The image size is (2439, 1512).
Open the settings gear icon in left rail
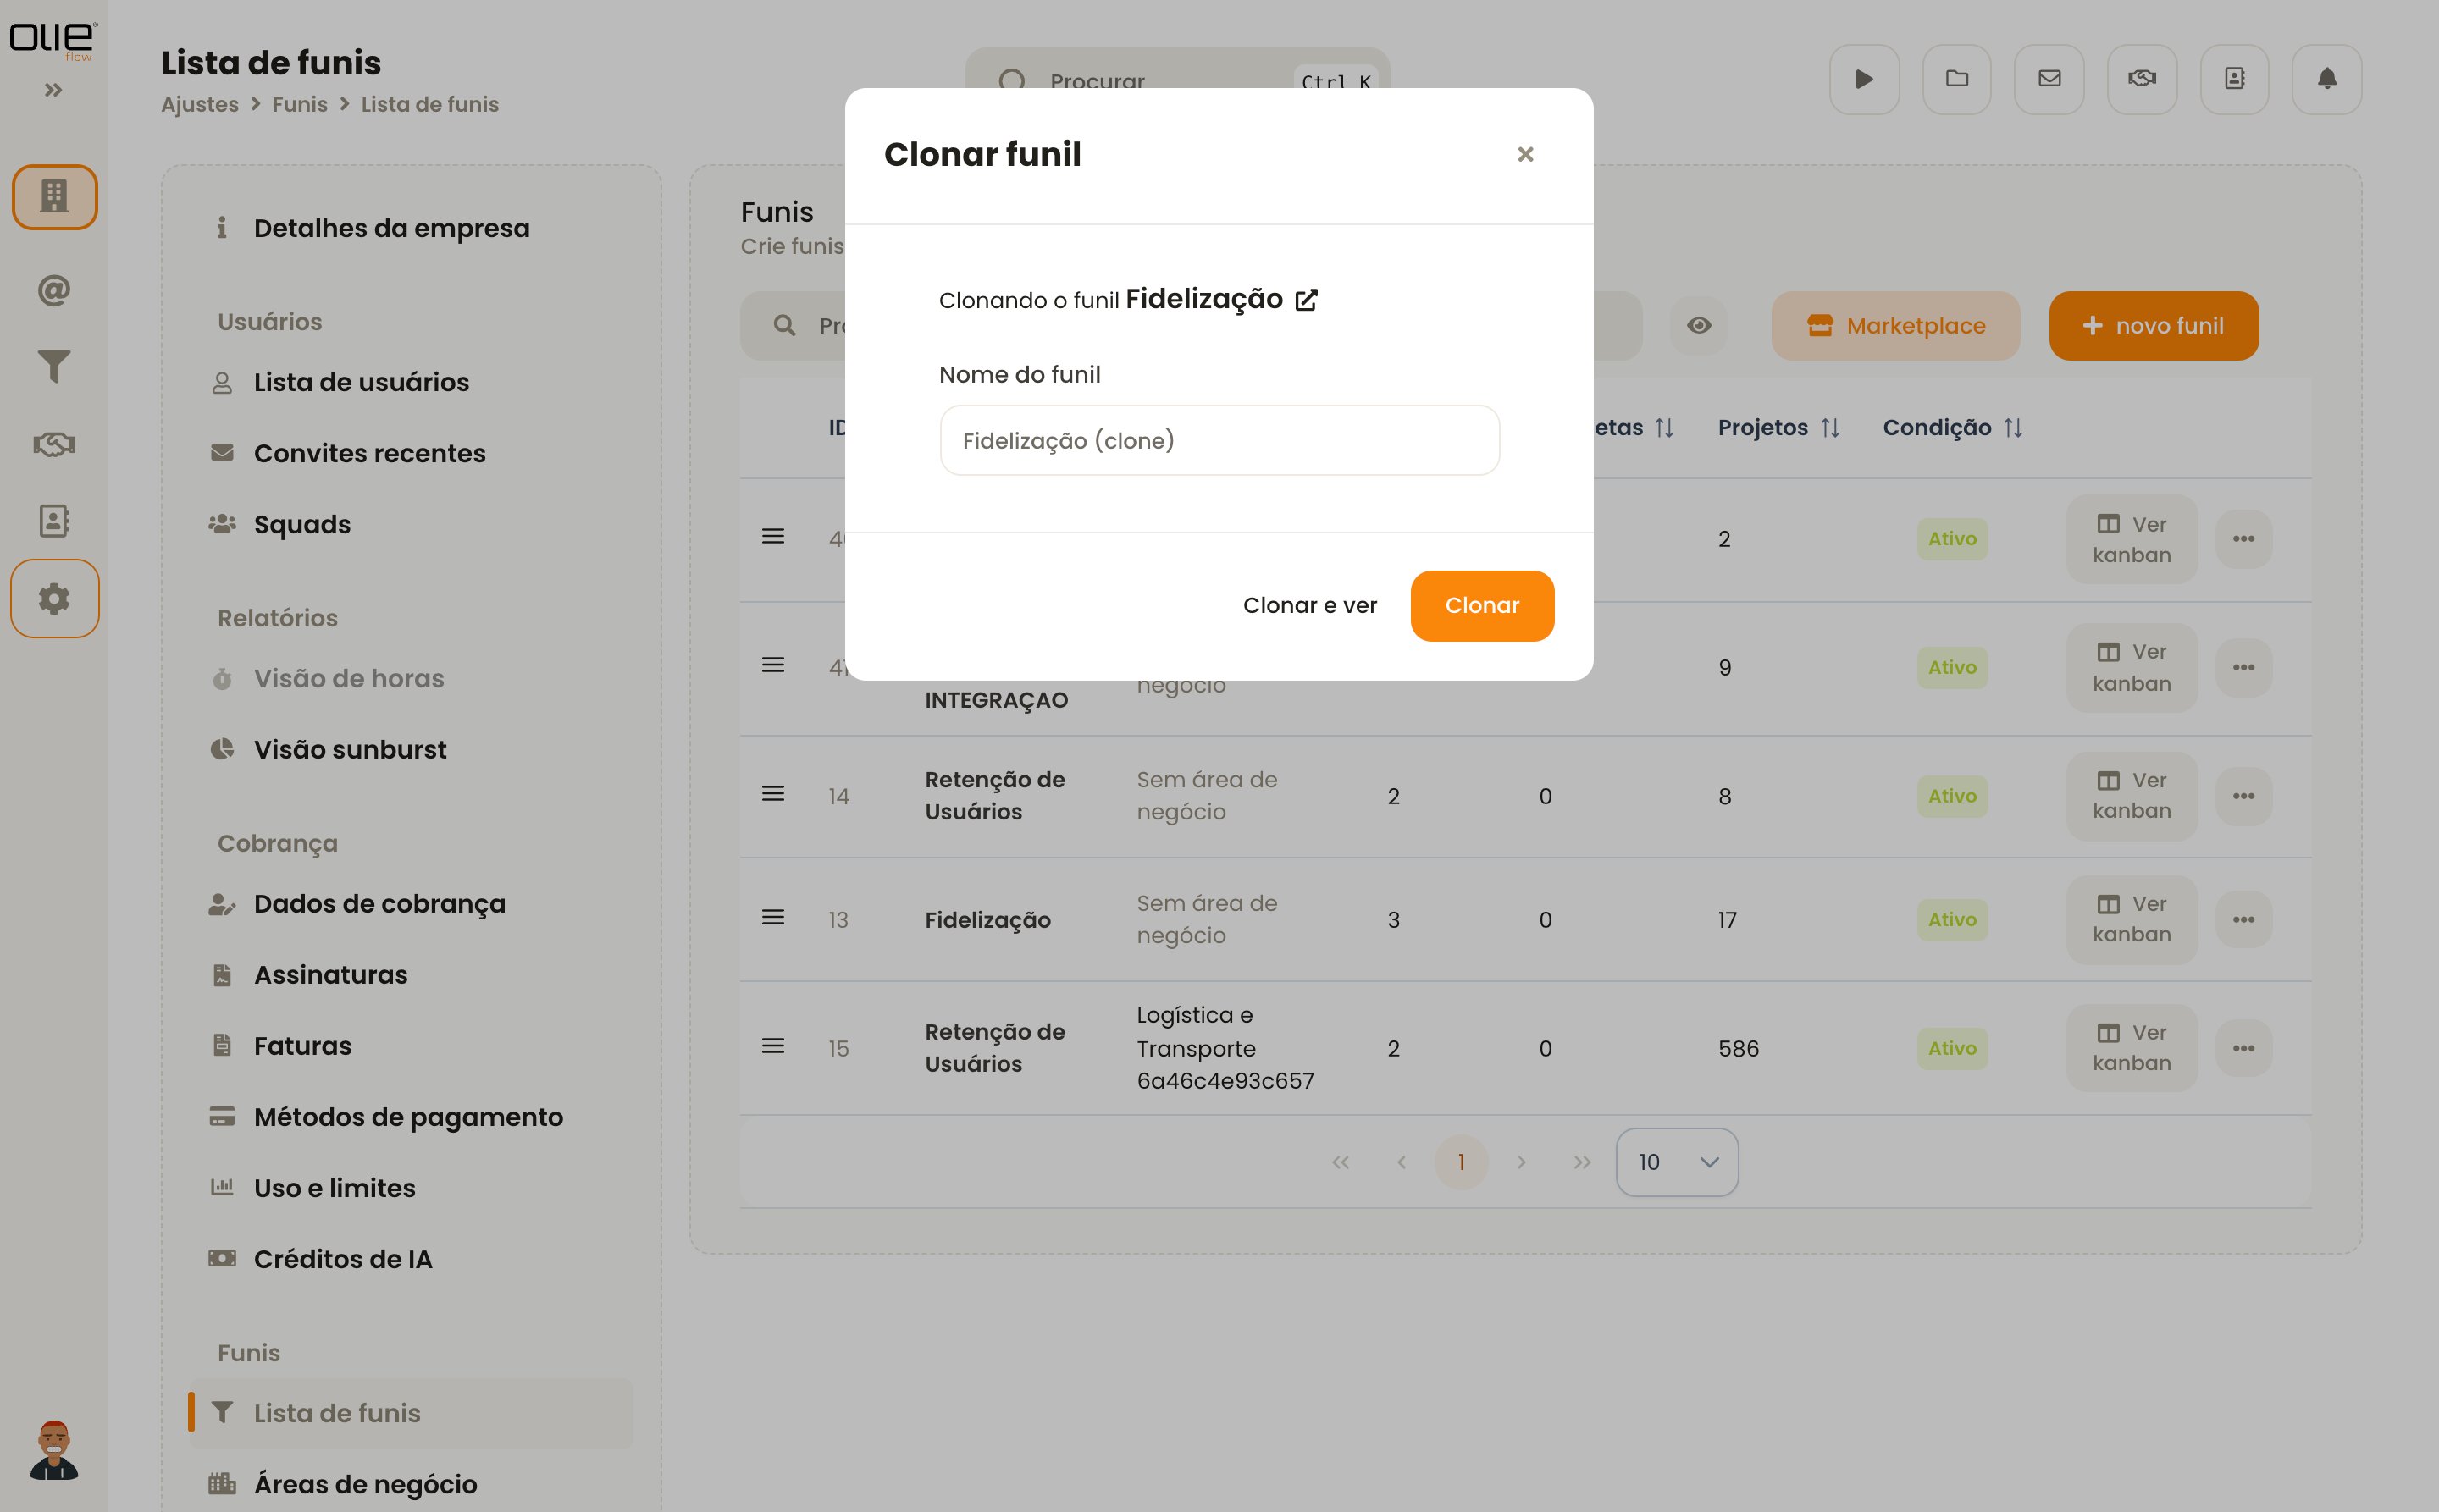pyautogui.click(x=54, y=598)
